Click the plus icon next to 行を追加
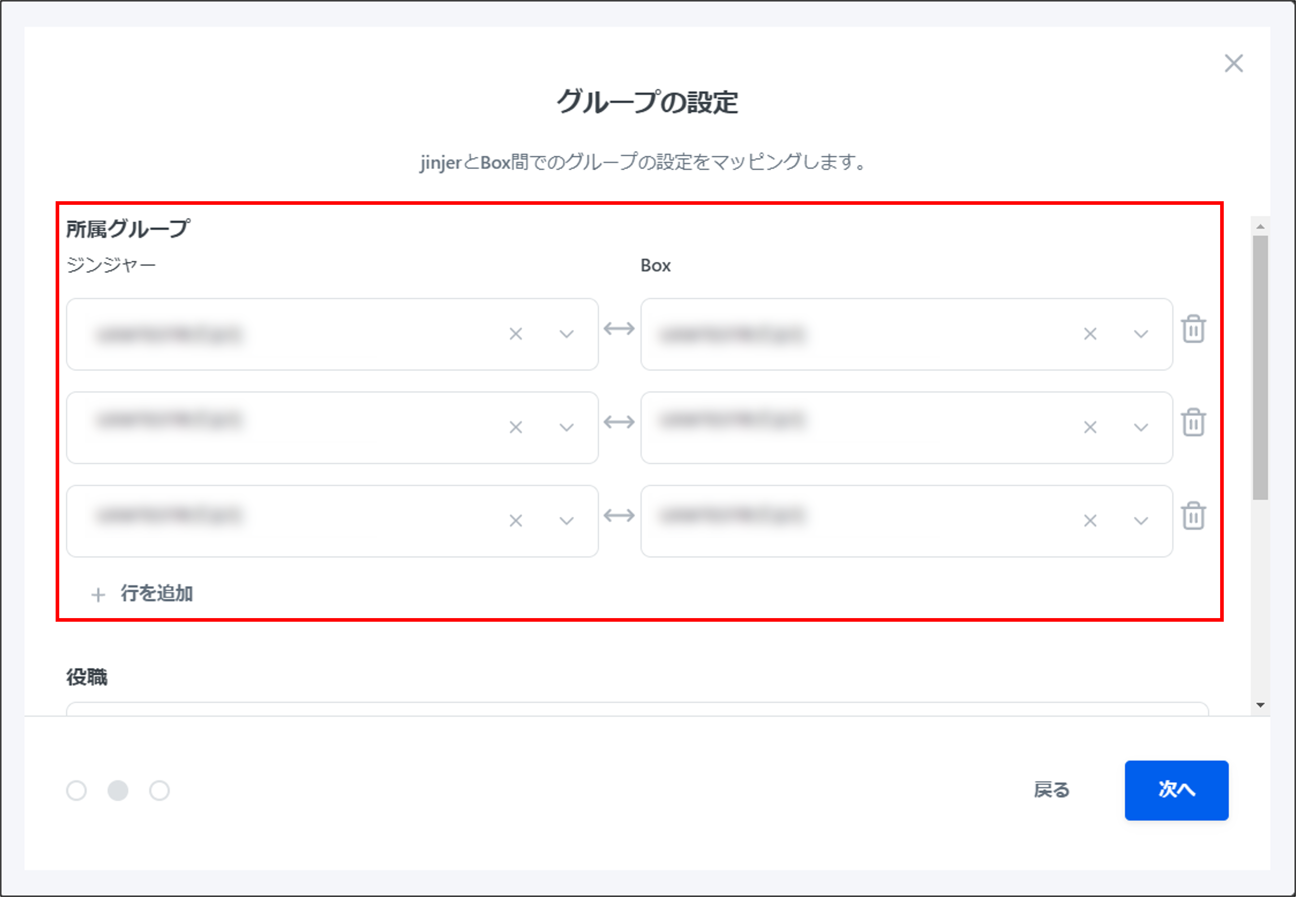Viewport: 1296px width, 897px height. (98, 594)
